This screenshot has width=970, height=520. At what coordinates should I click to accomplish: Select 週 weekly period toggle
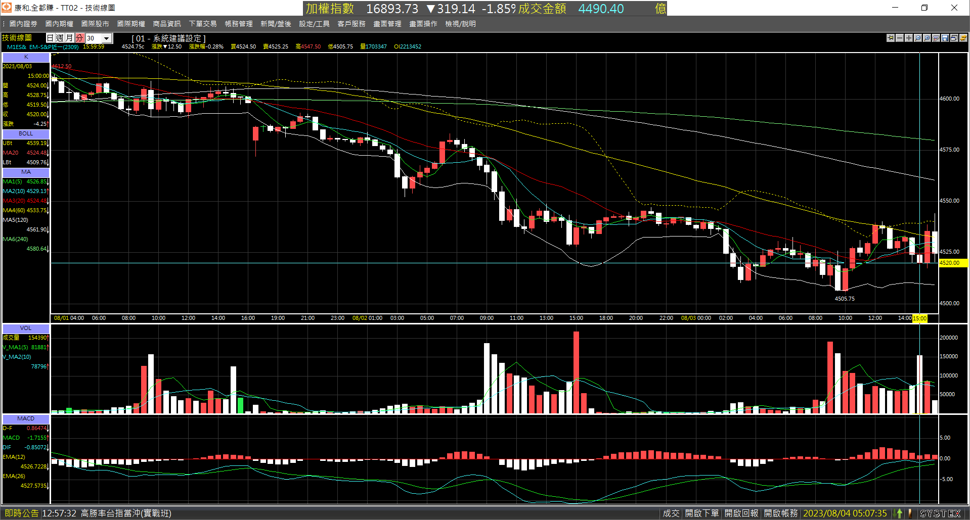tap(60, 38)
